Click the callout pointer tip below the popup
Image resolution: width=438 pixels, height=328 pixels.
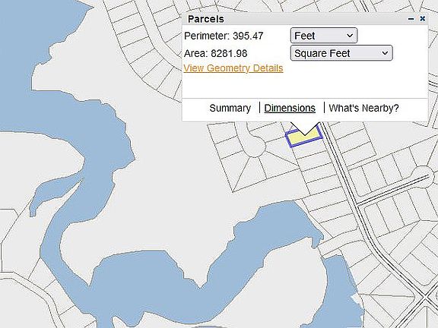coord(304,134)
